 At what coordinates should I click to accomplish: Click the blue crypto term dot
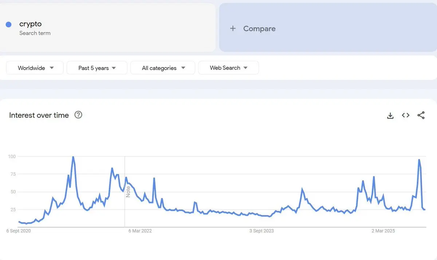tap(9, 24)
